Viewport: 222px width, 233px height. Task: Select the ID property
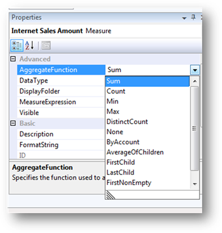click(60, 155)
